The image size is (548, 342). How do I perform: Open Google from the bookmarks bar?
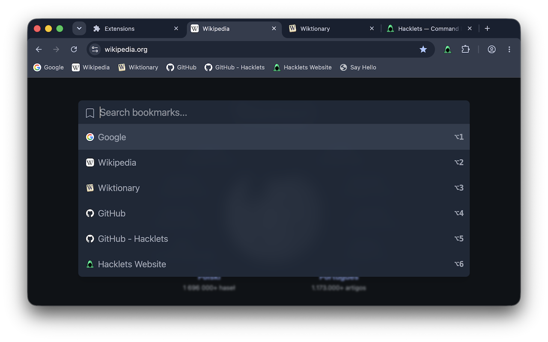pos(48,68)
